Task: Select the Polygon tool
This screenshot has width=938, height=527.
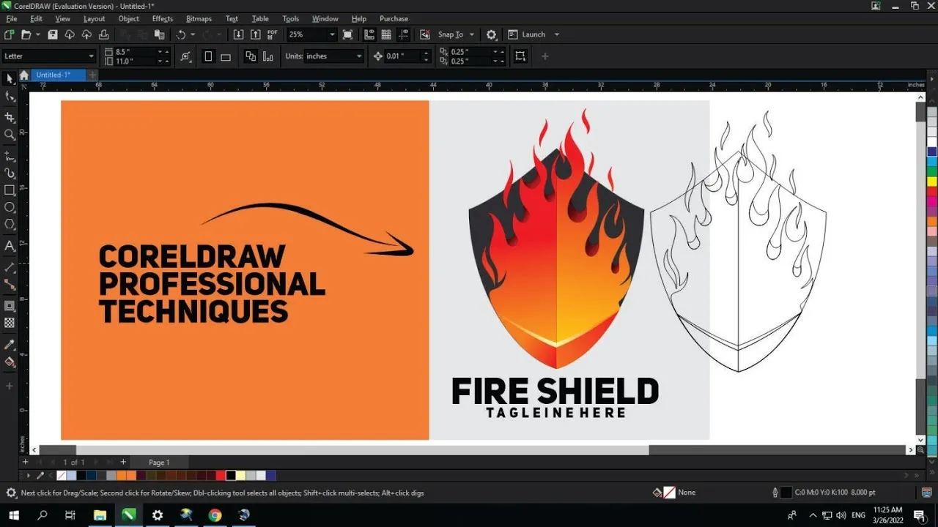Action: coord(10,224)
